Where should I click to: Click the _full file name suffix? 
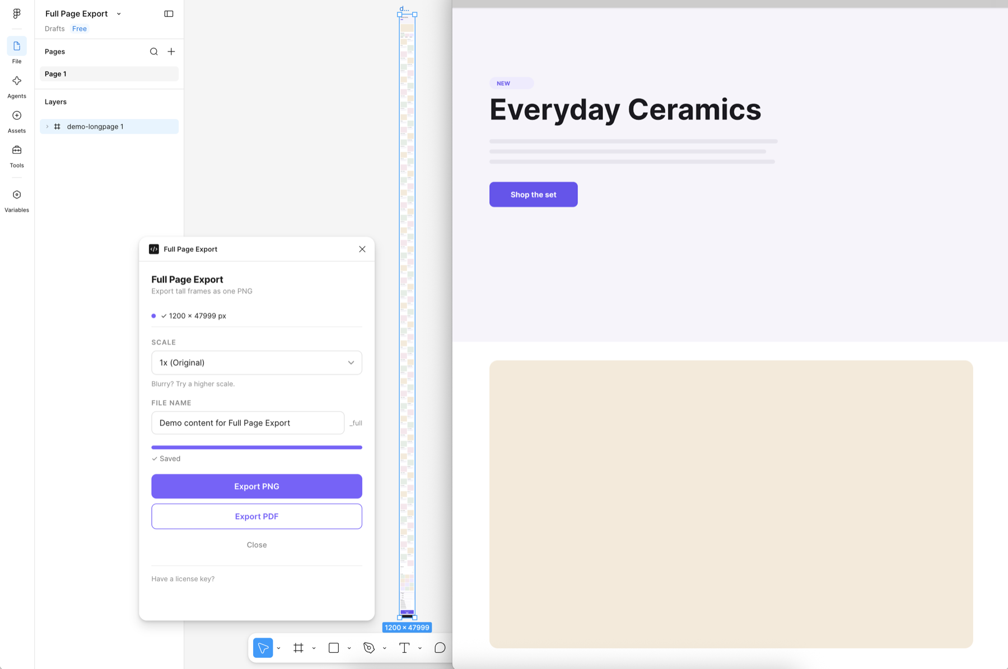click(x=356, y=423)
